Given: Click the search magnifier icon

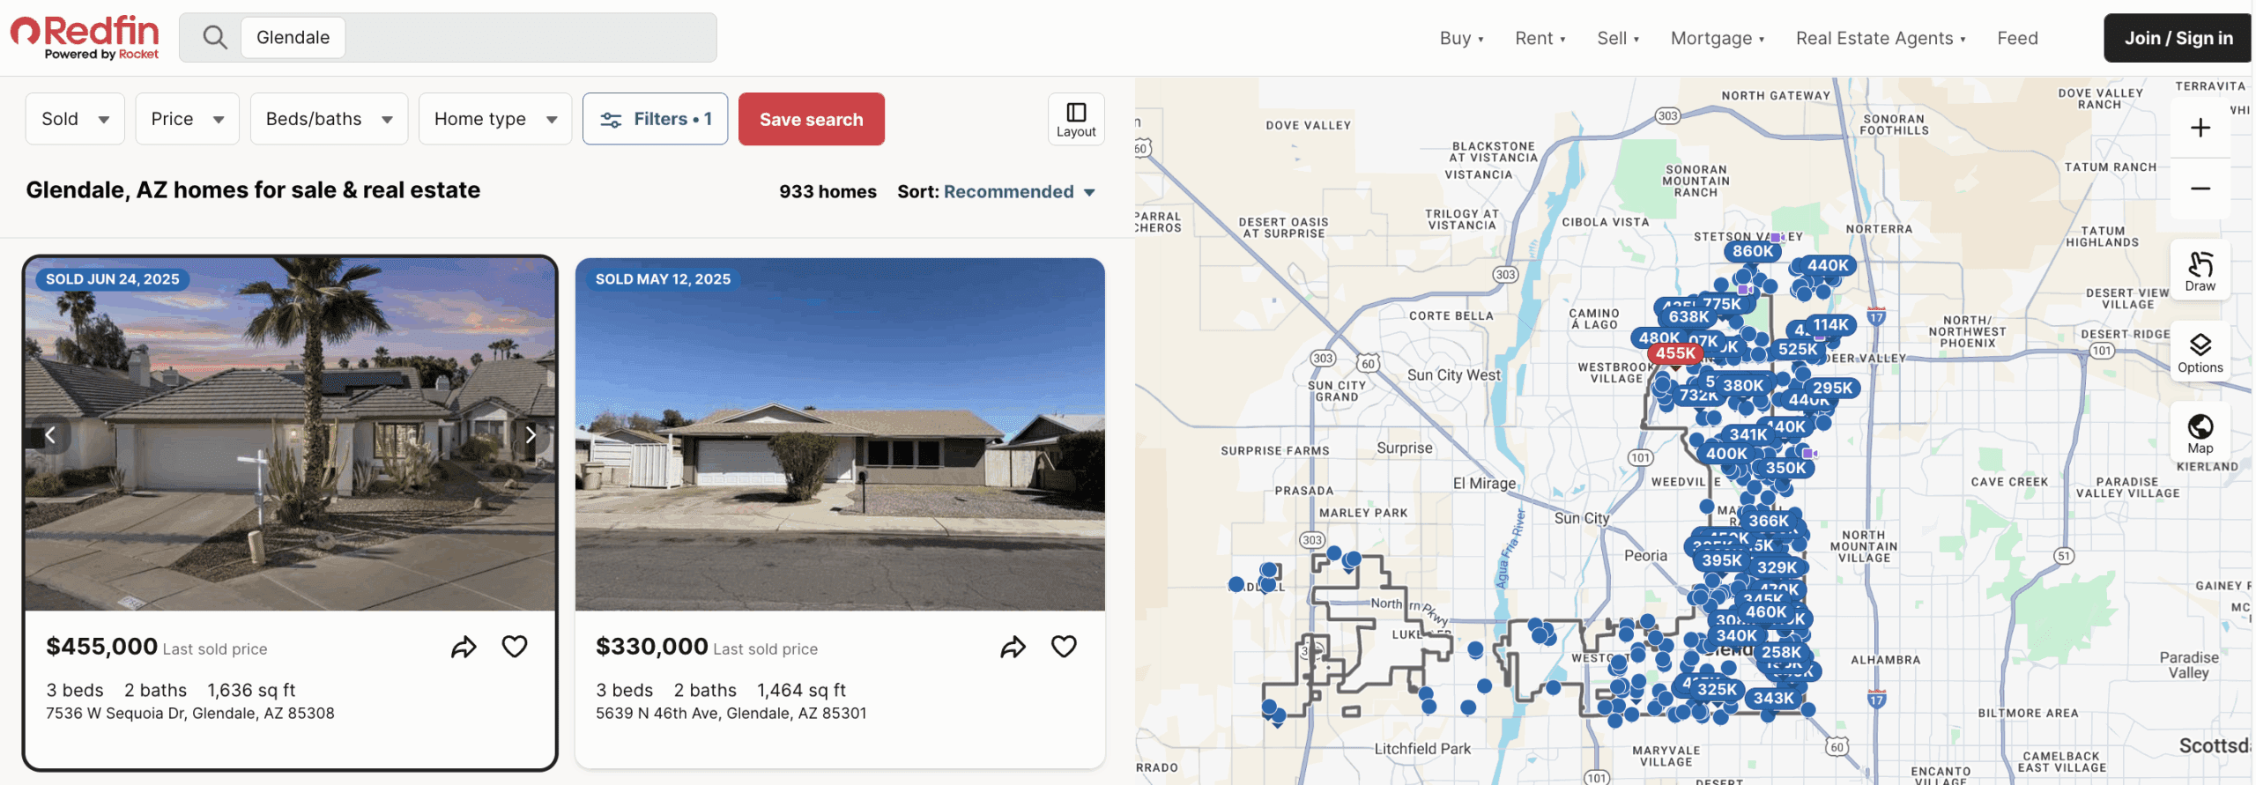Looking at the screenshot, I should tap(214, 37).
